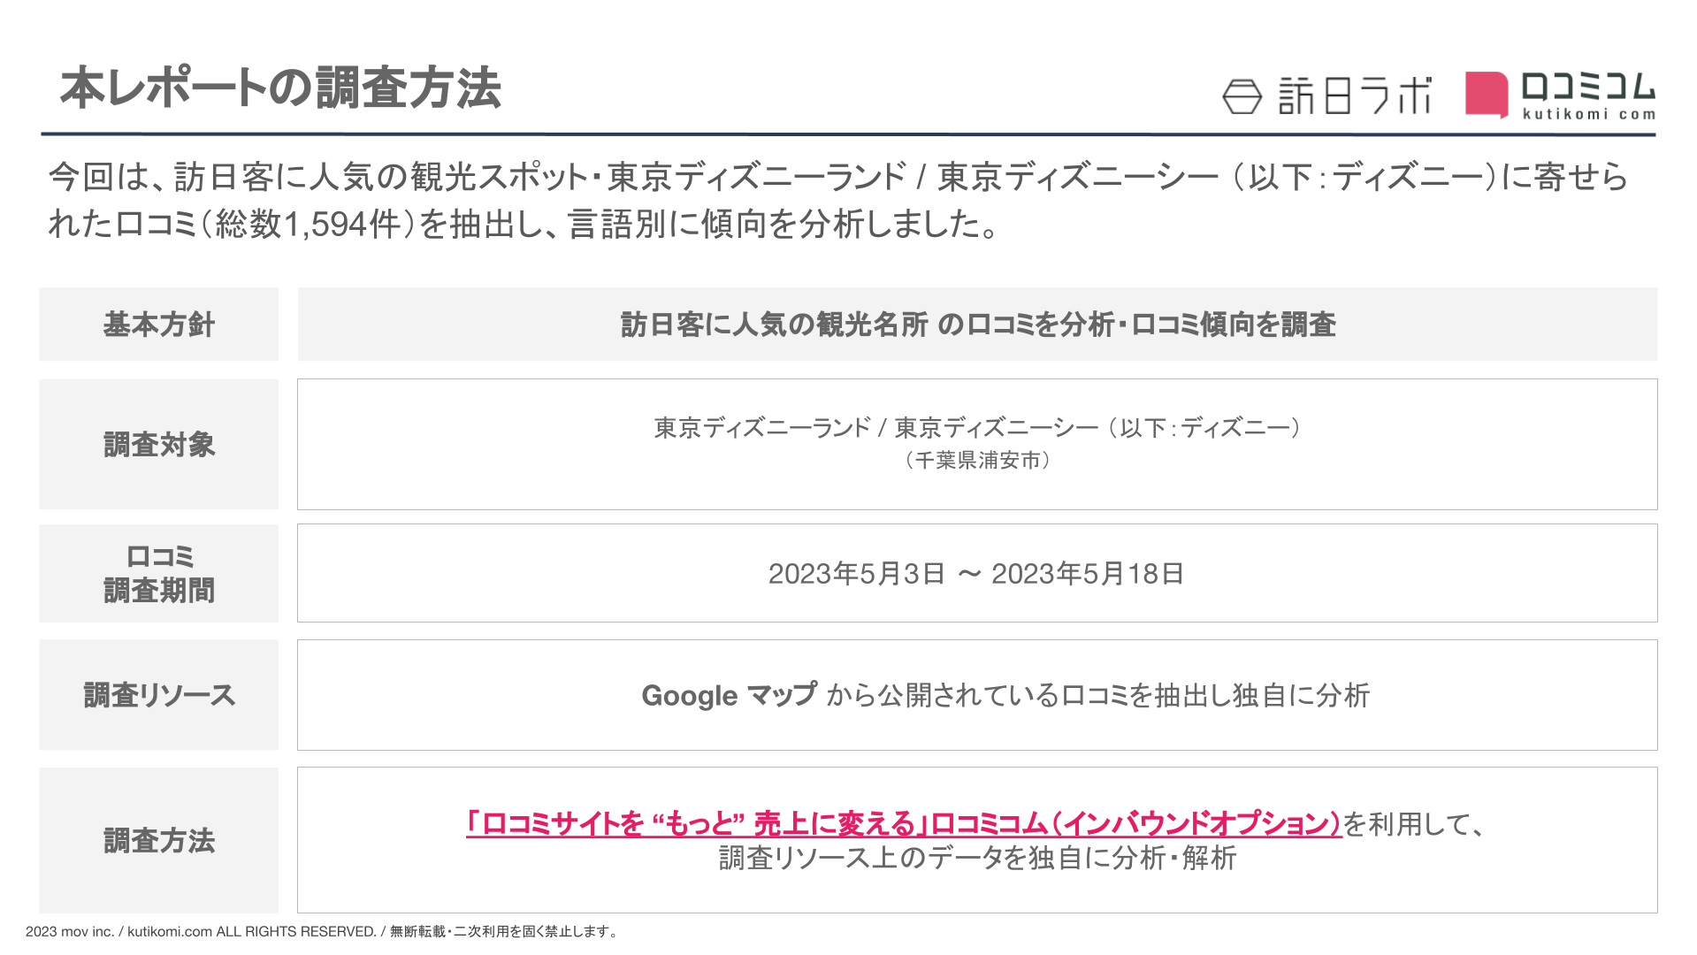1697x955 pixels.
Task: Click the 東京ディズニーランド / 東京ディズニーシー target text
Action: coord(977,428)
